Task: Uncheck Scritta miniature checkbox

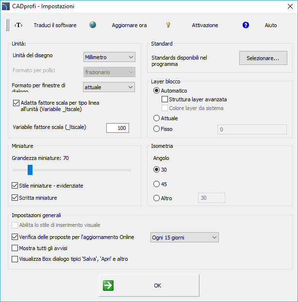Action: coord(15,198)
